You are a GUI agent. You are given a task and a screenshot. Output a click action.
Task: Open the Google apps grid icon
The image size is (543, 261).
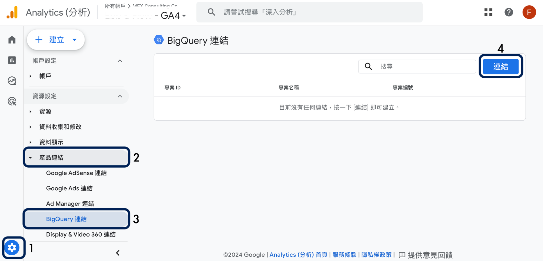[488, 12]
